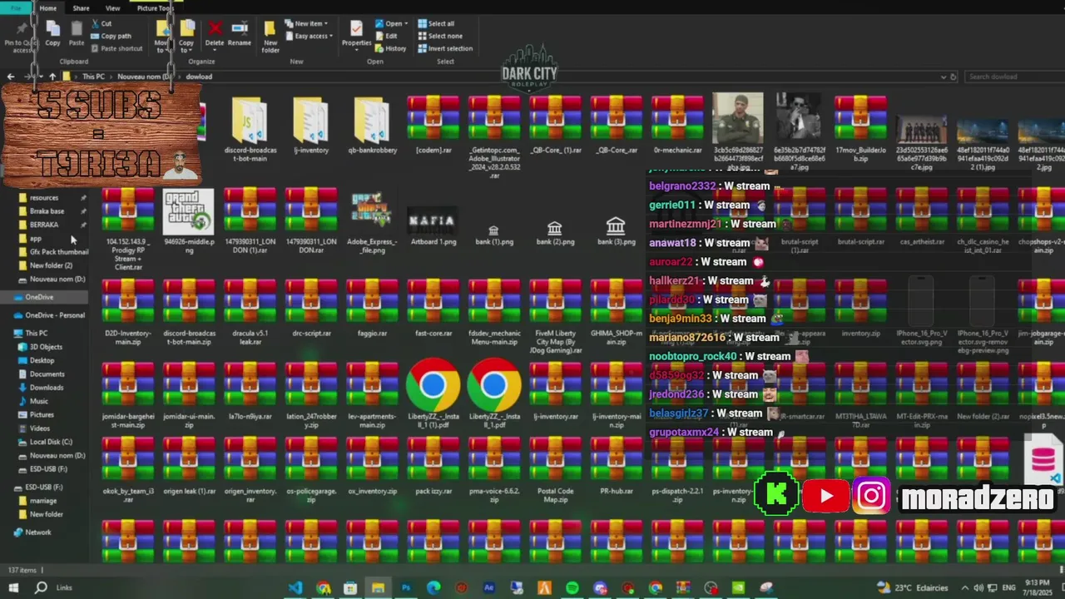Open the Properties icon in ribbon
The height and width of the screenshot is (599, 1065).
[356, 29]
